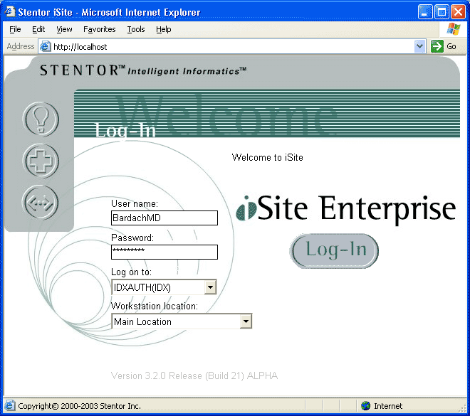Open the Tools menu
This screenshot has height=416, width=470.
136,29
